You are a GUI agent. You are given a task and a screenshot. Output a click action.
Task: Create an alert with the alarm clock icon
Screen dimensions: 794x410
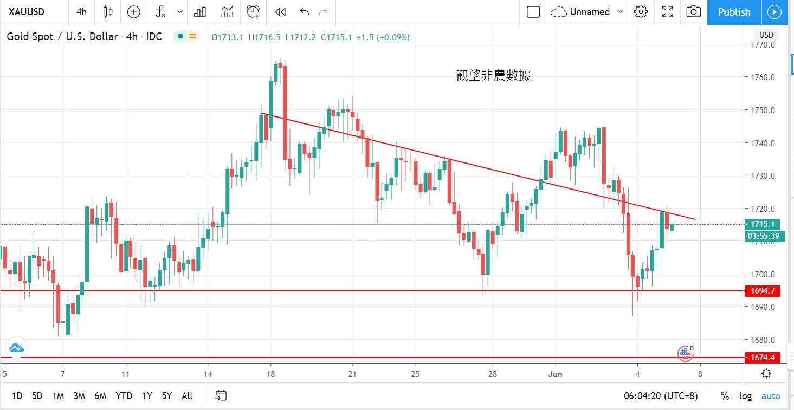coord(253,12)
